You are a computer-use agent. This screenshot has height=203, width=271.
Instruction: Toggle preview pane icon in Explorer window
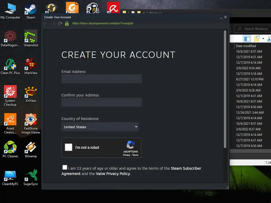pyautogui.click(x=247, y=39)
